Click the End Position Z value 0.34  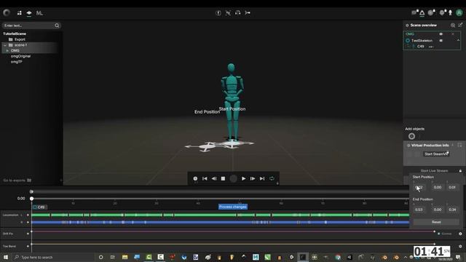click(452, 210)
